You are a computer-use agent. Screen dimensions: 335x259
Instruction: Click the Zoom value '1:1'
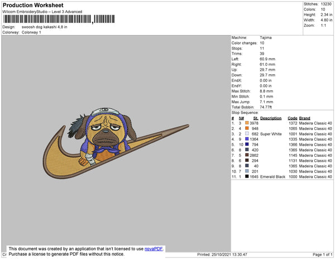coord(323,26)
